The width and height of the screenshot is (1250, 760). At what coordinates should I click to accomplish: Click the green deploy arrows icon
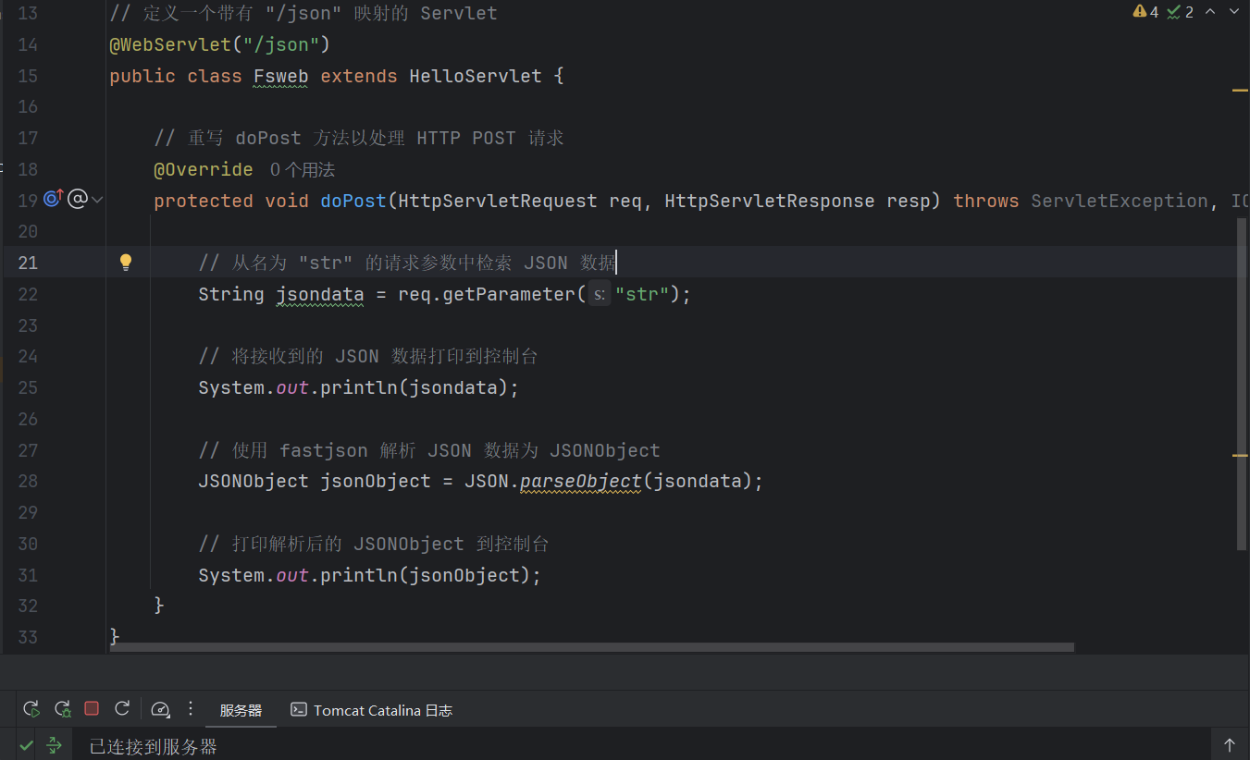55,745
